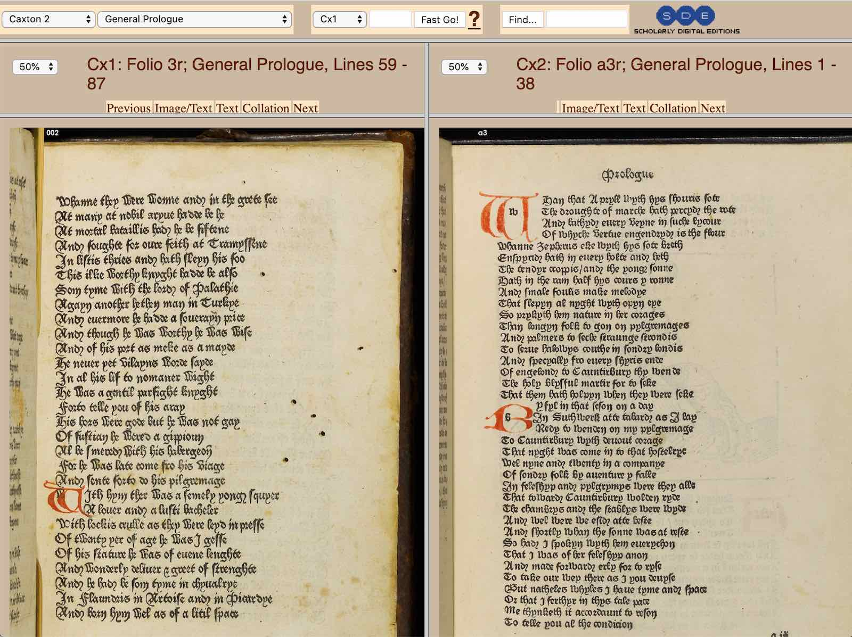Click the Next link in Cx2 panel

(x=712, y=108)
